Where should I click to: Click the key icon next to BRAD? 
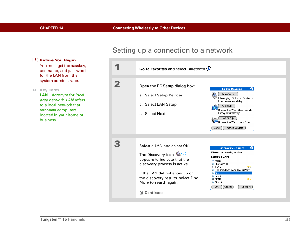pos(249,179)
